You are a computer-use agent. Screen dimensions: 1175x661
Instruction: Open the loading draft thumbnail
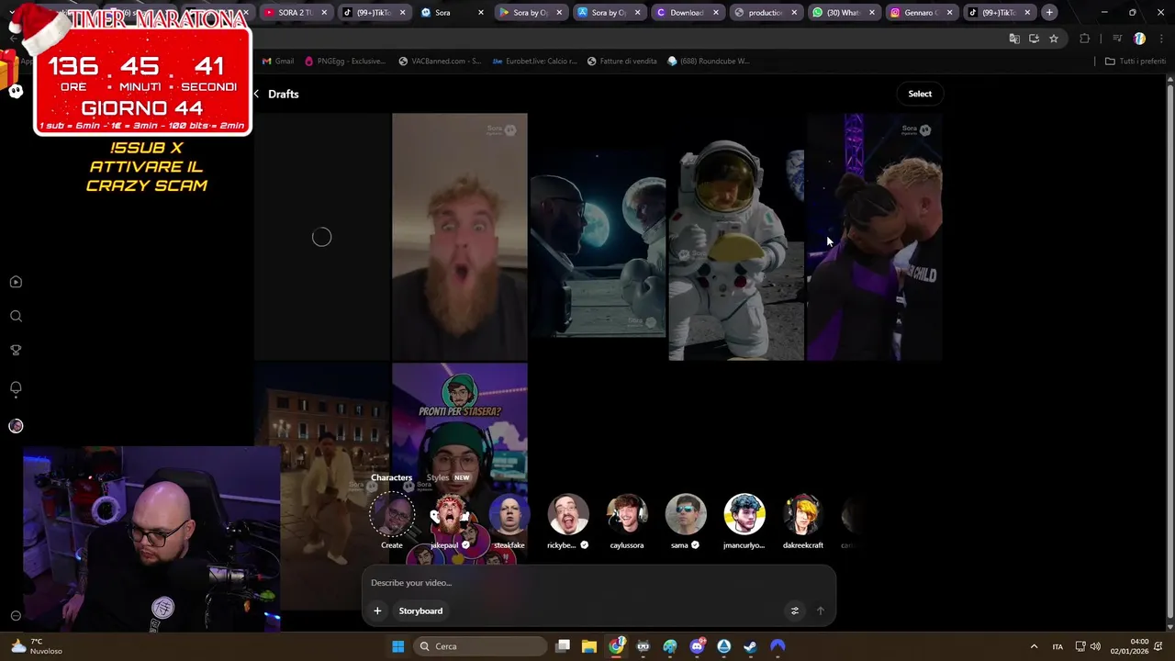[322, 237]
